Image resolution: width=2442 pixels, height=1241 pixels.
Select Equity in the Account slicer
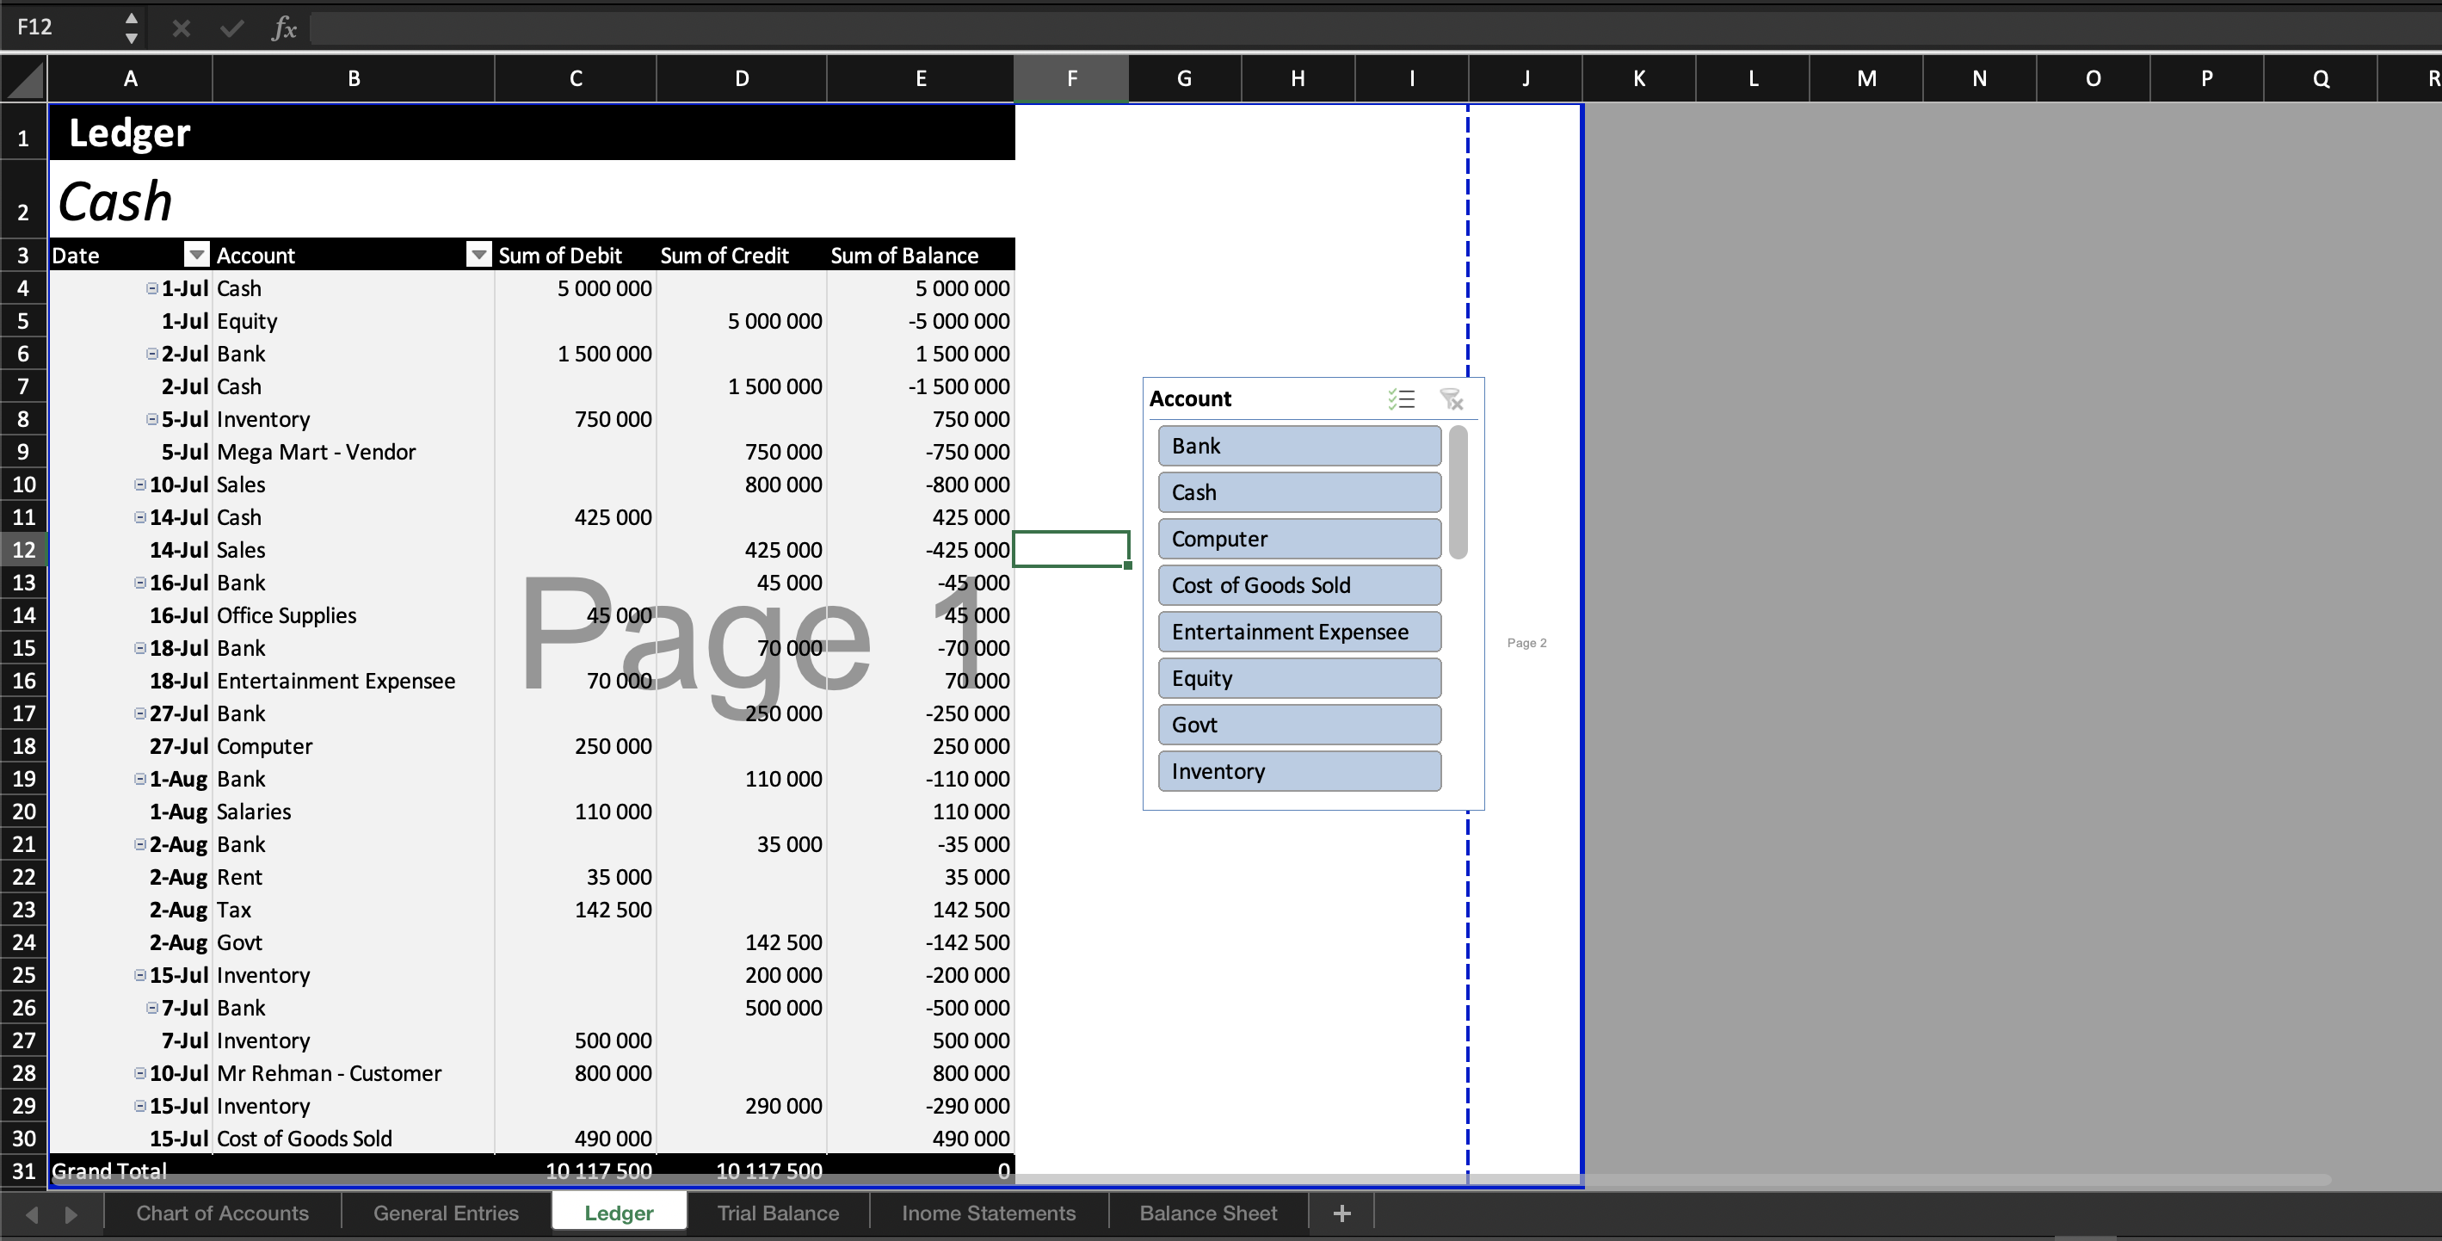1298,677
